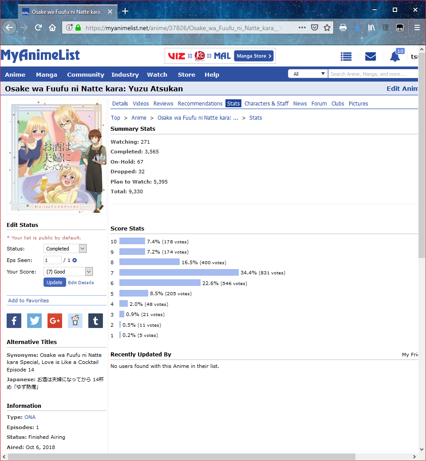Viewport: 426px width, 461px height.
Task: Switch to the News tab
Action: click(x=300, y=103)
